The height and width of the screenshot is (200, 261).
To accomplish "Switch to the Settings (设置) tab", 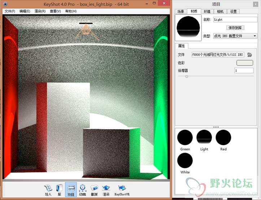I will point(233,12).
